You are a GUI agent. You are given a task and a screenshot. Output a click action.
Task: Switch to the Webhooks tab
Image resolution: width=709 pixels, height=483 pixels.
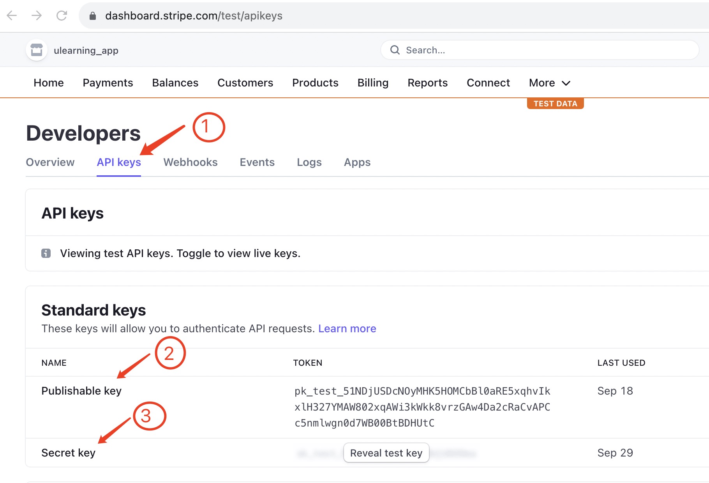pyautogui.click(x=190, y=162)
